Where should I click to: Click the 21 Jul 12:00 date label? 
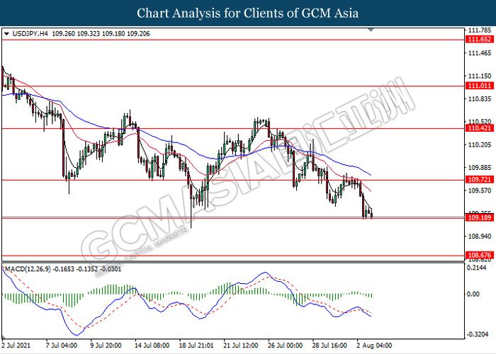240,346
